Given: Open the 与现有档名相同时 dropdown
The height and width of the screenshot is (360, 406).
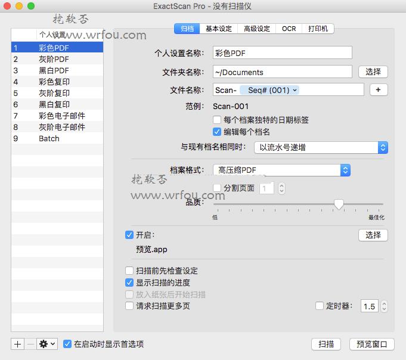Looking at the screenshot, I should pyautogui.click(x=321, y=148).
